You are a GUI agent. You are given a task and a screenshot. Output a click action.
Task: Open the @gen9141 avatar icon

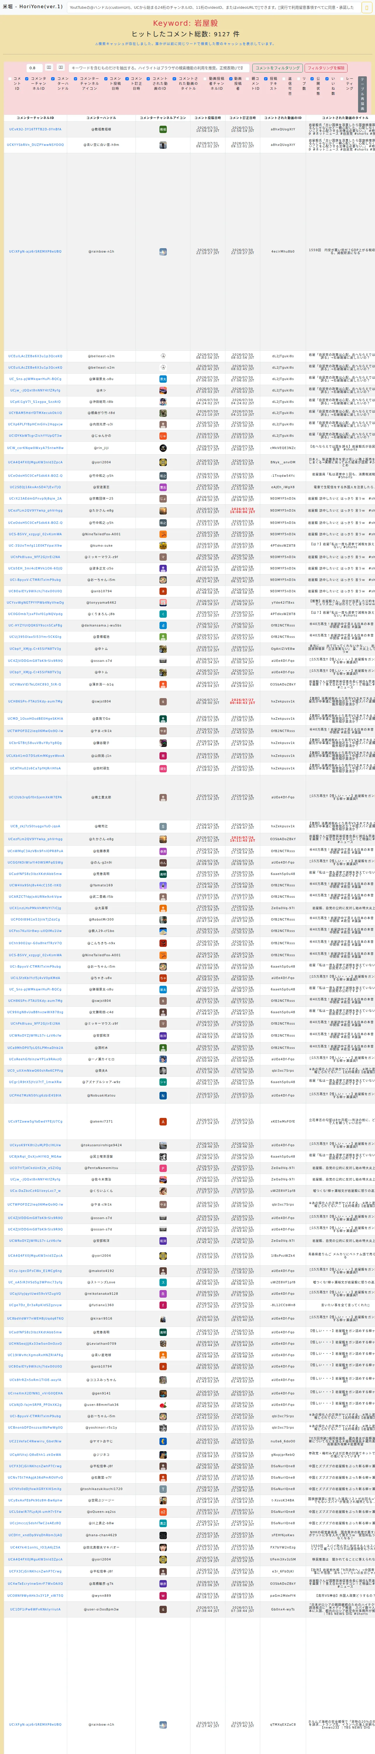tap(163, 1393)
